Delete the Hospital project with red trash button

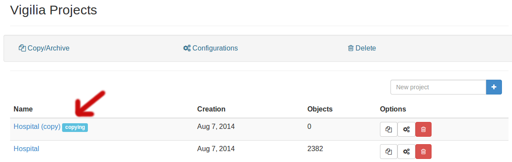(x=424, y=152)
